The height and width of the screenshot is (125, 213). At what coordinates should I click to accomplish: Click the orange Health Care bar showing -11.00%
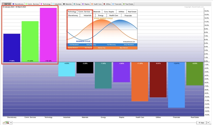tap(140, 82)
